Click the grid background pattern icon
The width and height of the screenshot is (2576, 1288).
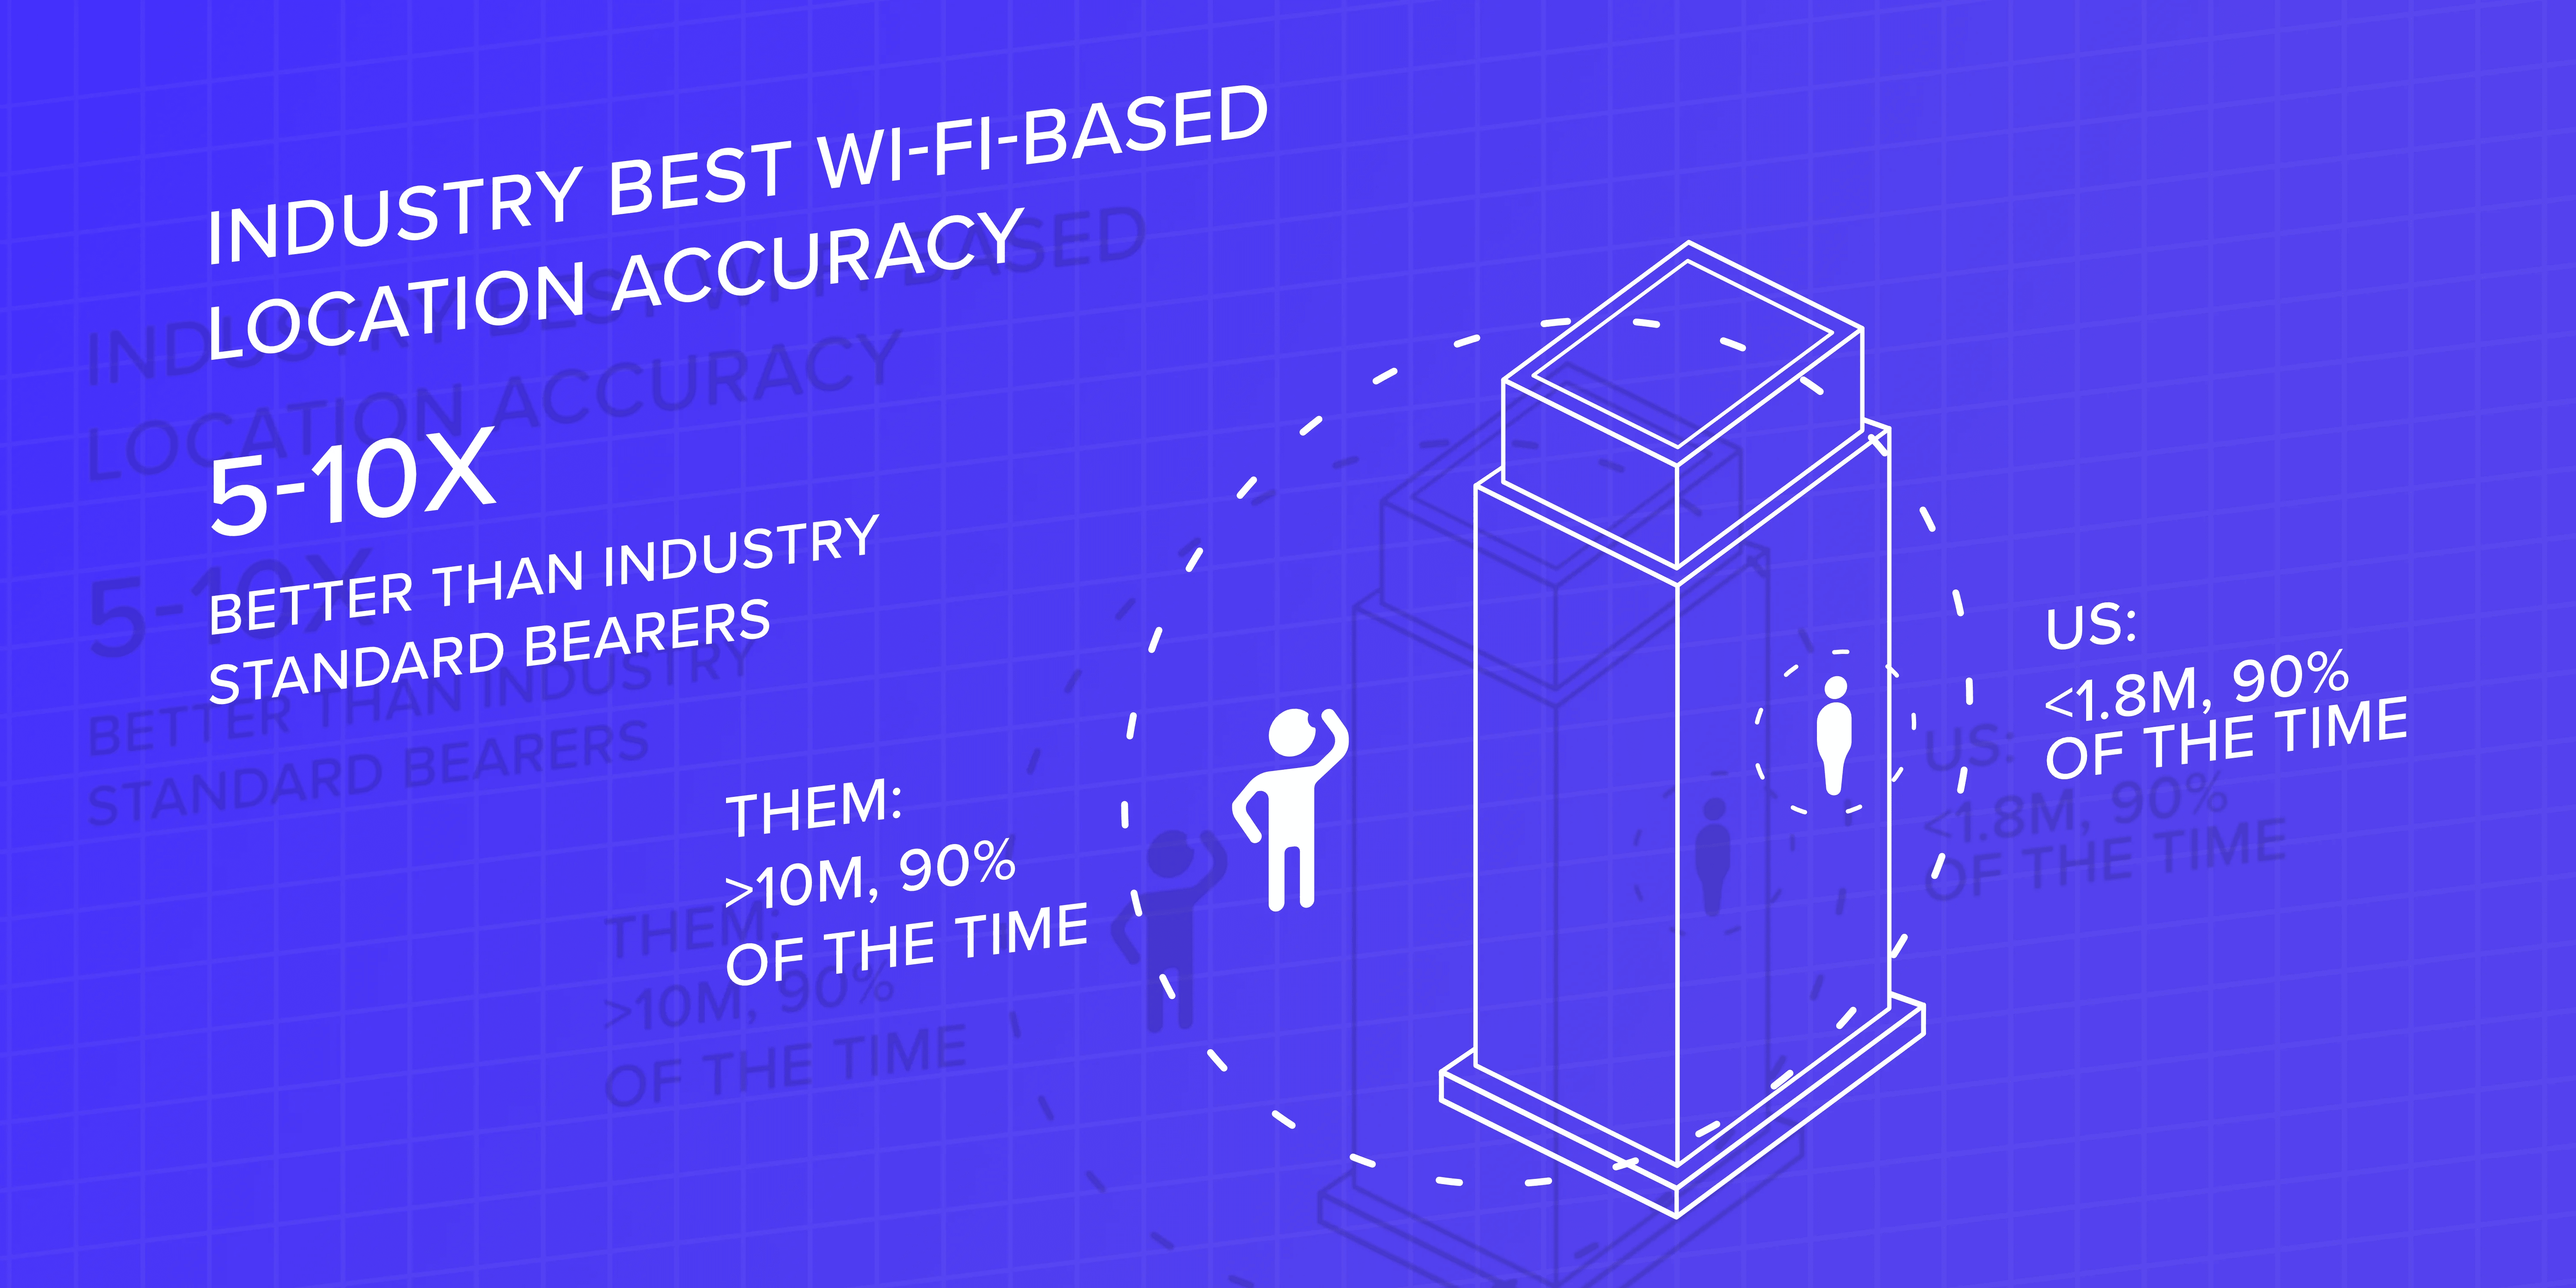click(x=82, y=82)
